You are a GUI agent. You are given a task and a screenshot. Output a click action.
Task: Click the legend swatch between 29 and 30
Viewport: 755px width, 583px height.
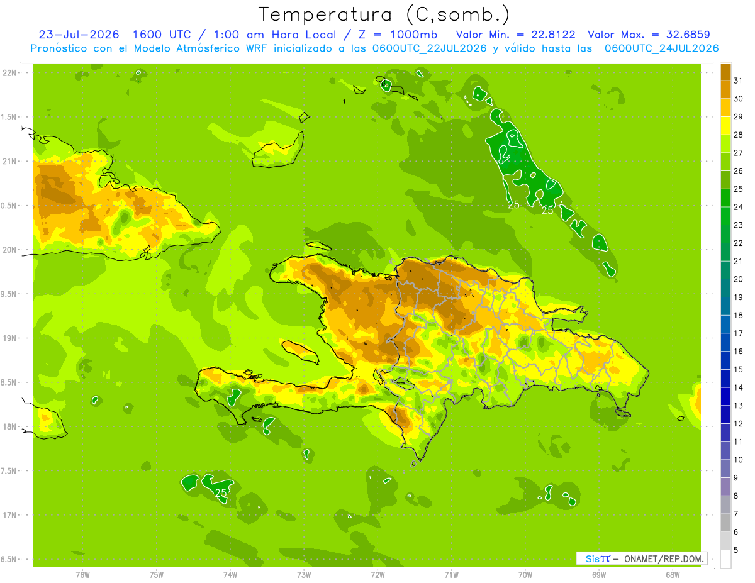coord(725,108)
